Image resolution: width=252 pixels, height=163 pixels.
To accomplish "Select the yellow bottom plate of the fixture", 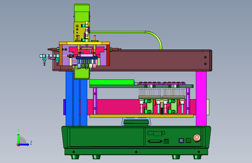I will point(142,116).
